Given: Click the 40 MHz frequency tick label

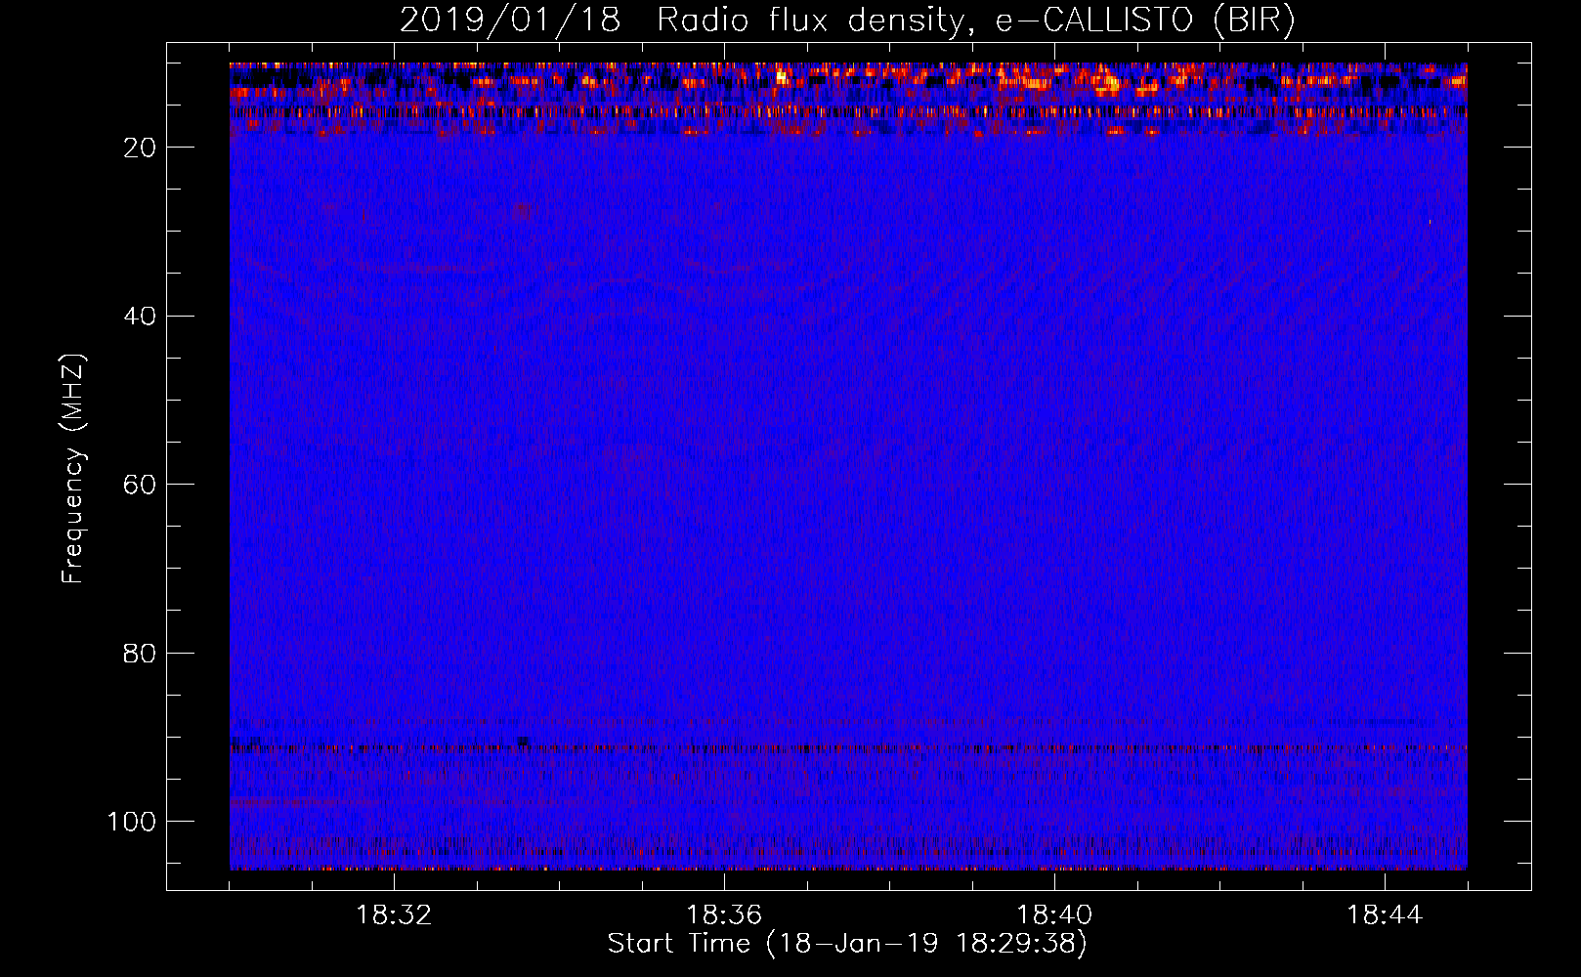Looking at the screenshot, I should click(140, 317).
